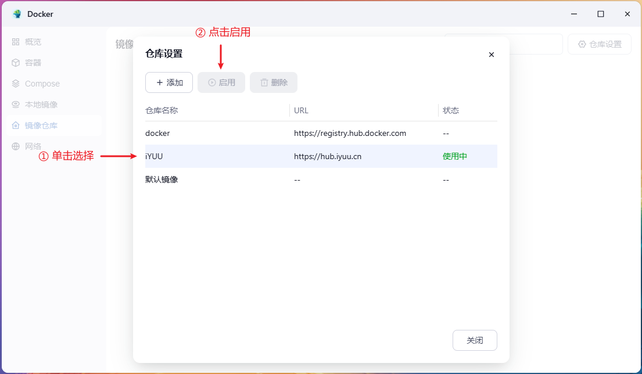Screen dimensions: 642x374
Task: Click the 网络 globe icon in sidebar
Action: 16,146
